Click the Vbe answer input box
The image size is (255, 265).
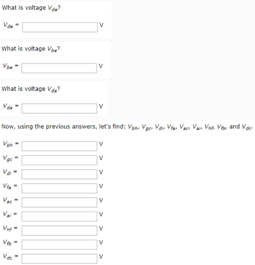(59, 68)
